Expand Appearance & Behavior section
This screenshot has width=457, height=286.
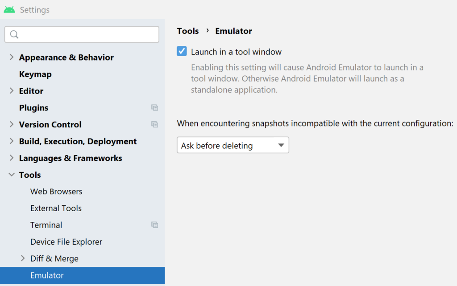coord(11,57)
